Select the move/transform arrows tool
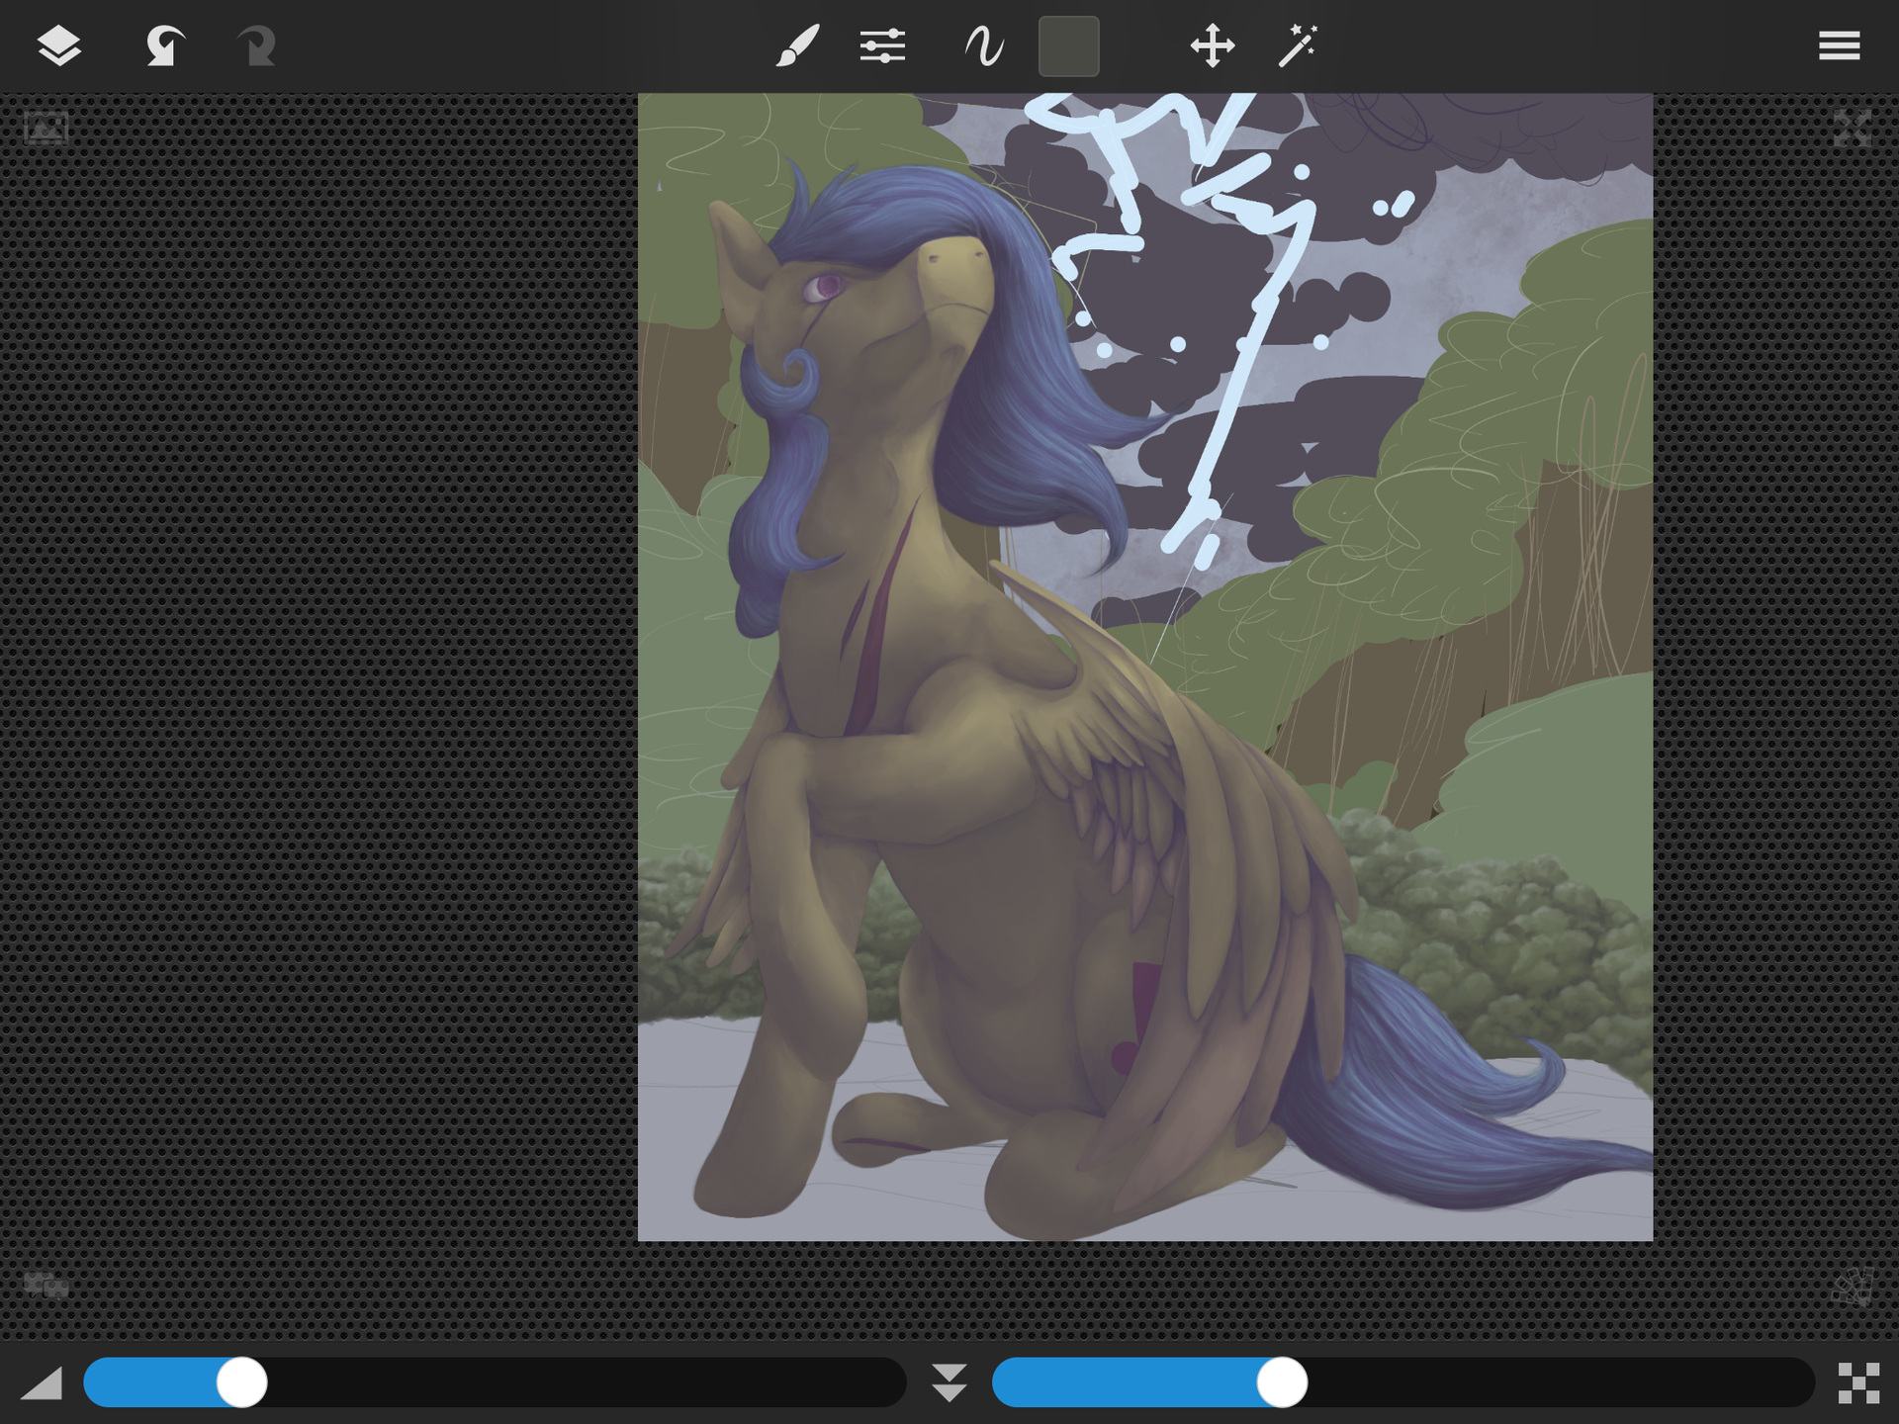Viewport: 1899px width, 1424px height. pyautogui.click(x=1212, y=45)
